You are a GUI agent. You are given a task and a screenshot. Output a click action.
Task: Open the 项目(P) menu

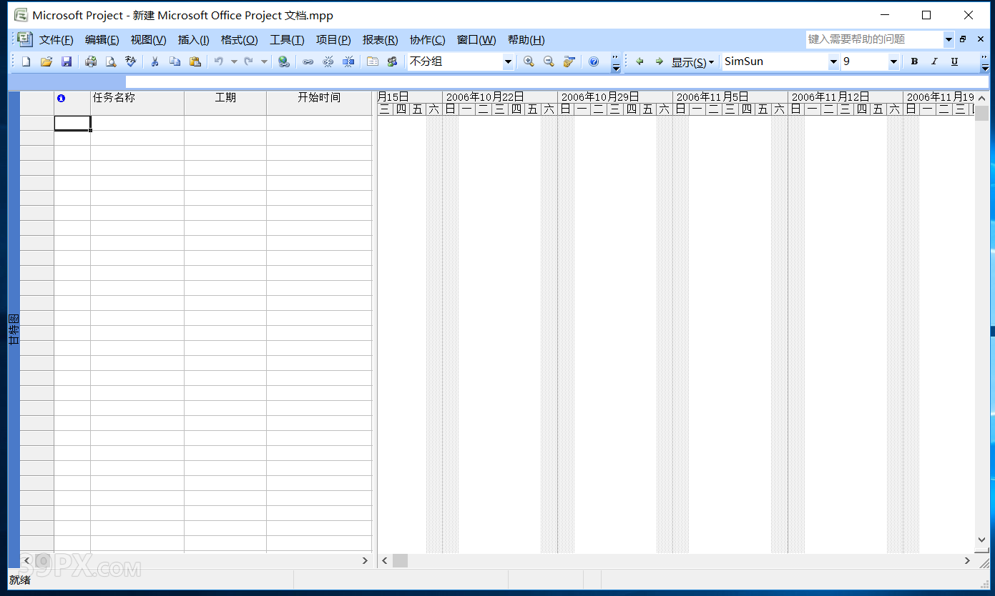pyautogui.click(x=333, y=40)
